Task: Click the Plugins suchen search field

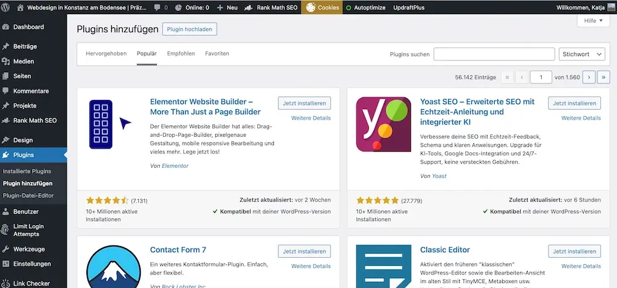Action: pos(494,54)
